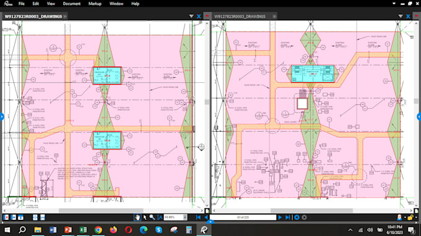Click left pane vertical scrollbar thumb
The height and width of the screenshot is (236, 421).
coord(207,102)
